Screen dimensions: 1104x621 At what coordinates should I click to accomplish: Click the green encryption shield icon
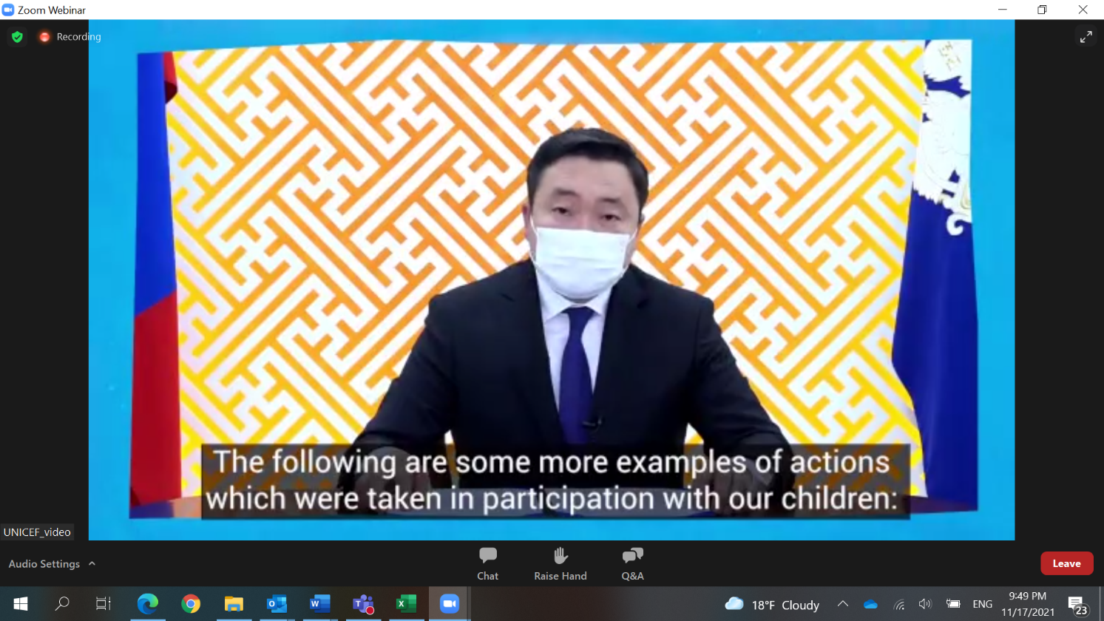pos(17,37)
